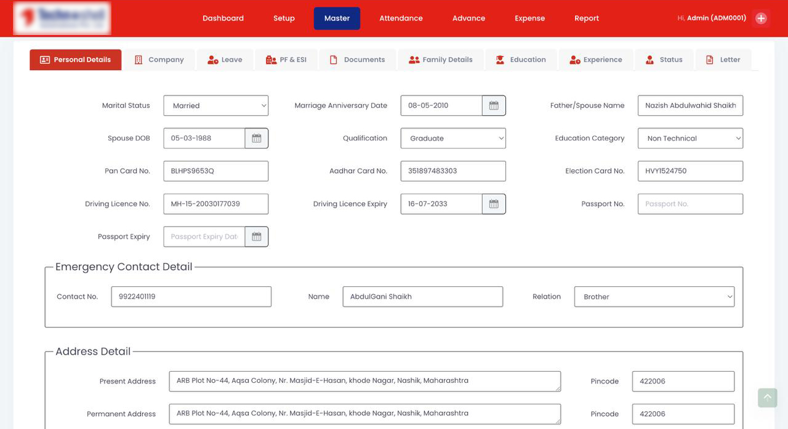Open the Marital Status dropdown
788x429 pixels.
[215, 105]
